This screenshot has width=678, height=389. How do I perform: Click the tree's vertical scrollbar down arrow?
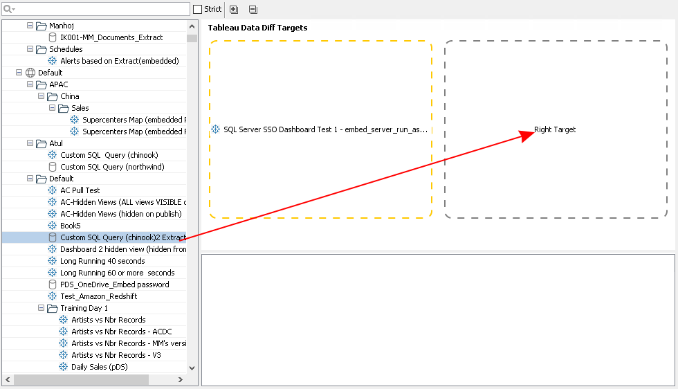coord(192,368)
